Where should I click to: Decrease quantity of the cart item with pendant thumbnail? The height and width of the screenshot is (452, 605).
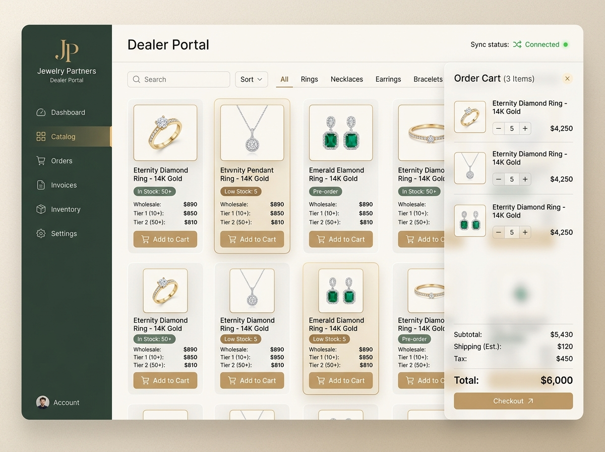(x=499, y=179)
